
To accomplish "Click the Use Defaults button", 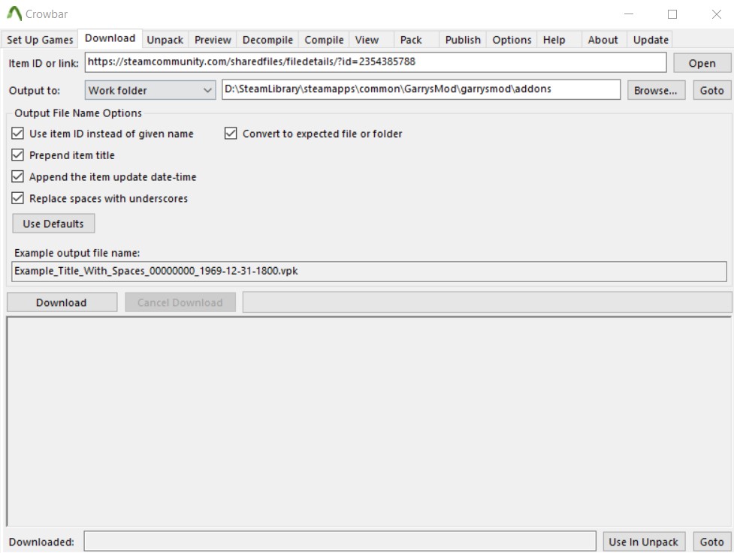I will (53, 224).
